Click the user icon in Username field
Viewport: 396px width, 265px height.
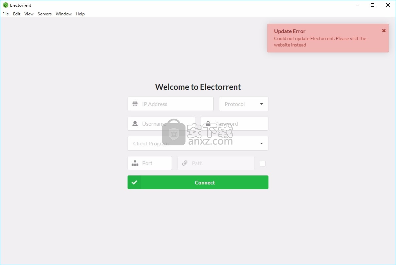tap(135, 124)
